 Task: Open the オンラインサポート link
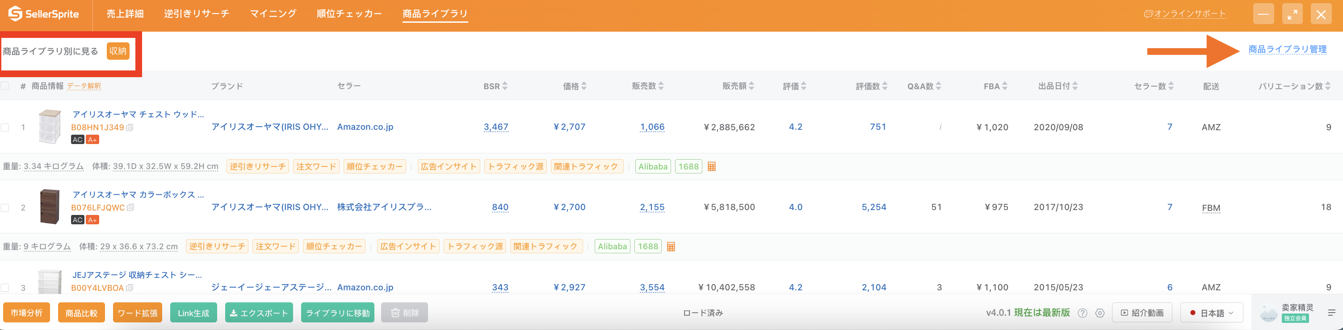[x=1184, y=14]
